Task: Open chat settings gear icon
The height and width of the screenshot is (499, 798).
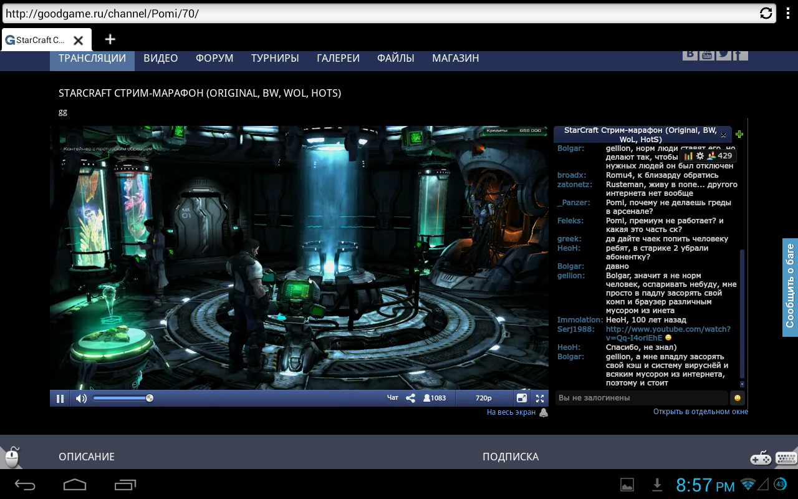Action: pyautogui.click(x=699, y=156)
